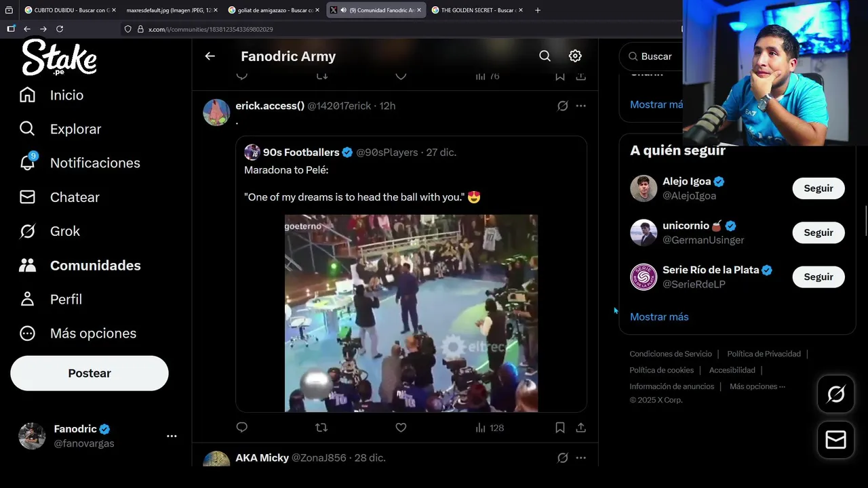Open AKA Micky profile name
This screenshot has height=488, width=868.
[262, 458]
